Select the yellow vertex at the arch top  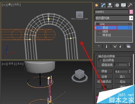click(x=49, y=19)
